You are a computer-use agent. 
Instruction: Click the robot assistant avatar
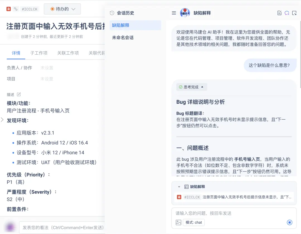tap(185, 13)
